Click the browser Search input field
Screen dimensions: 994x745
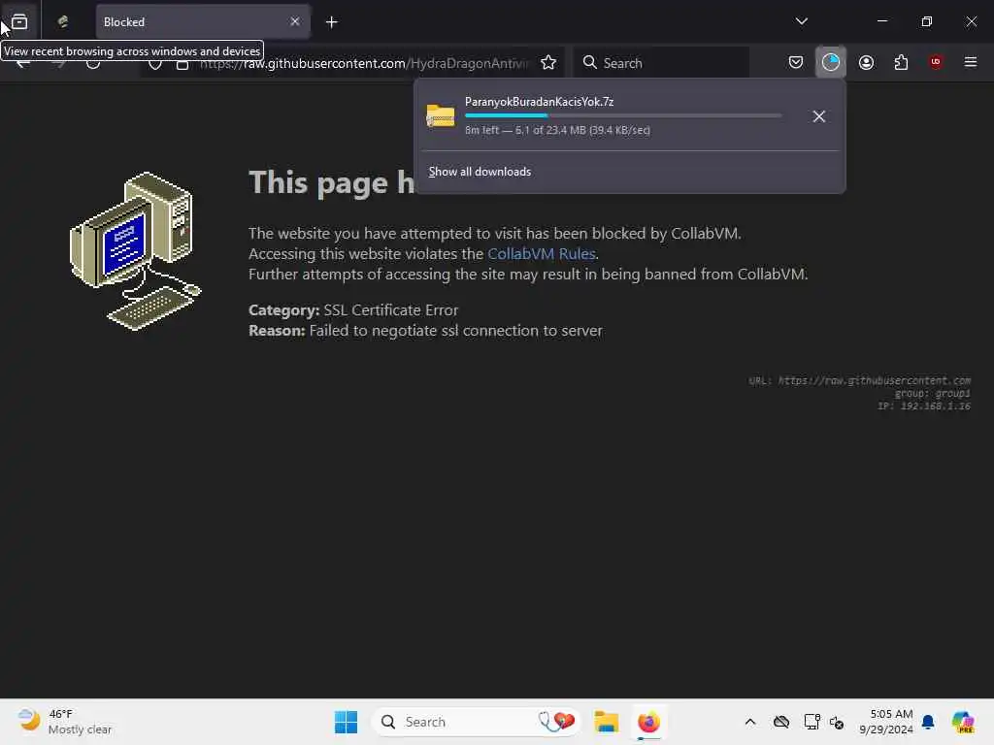(x=661, y=63)
